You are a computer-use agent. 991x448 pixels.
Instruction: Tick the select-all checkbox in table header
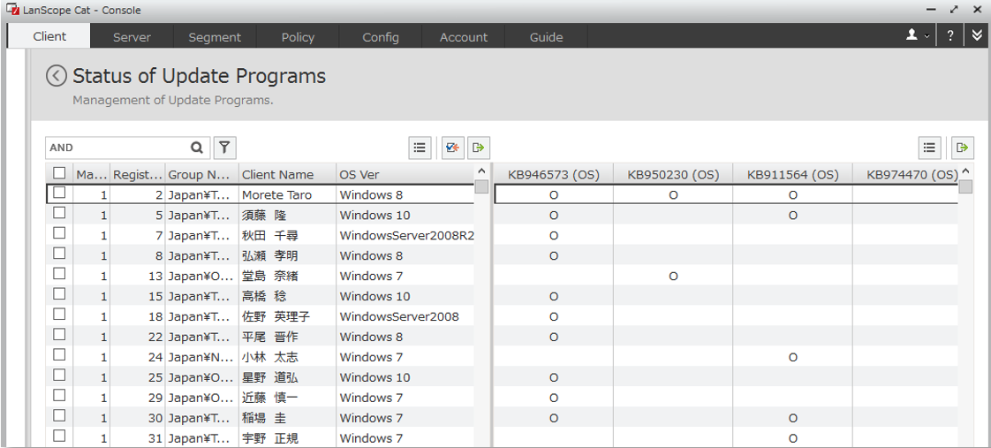click(x=59, y=174)
